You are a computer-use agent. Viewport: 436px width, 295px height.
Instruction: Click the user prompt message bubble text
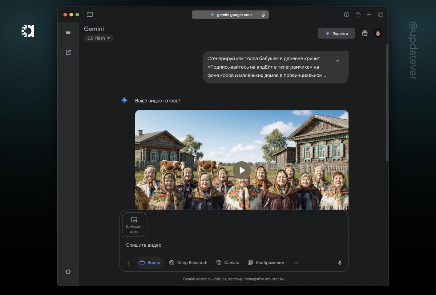266,67
